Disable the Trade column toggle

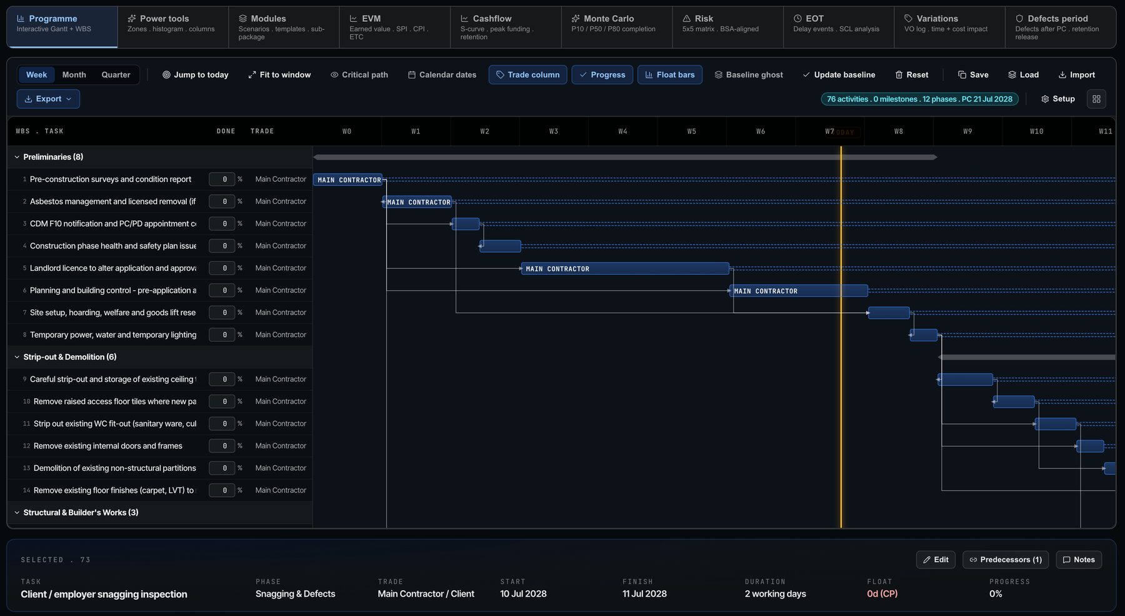tap(528, 74)
